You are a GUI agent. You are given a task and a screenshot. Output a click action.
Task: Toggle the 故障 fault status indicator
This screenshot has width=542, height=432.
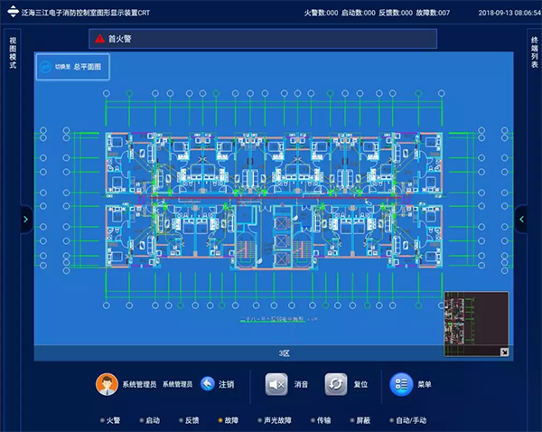click(228, 420)
